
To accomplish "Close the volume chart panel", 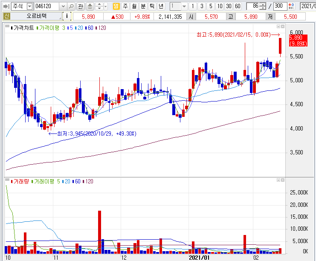I will [x=283, y=180].
